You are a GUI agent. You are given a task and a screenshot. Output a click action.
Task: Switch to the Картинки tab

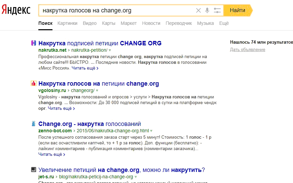click(x=67, y=23)
